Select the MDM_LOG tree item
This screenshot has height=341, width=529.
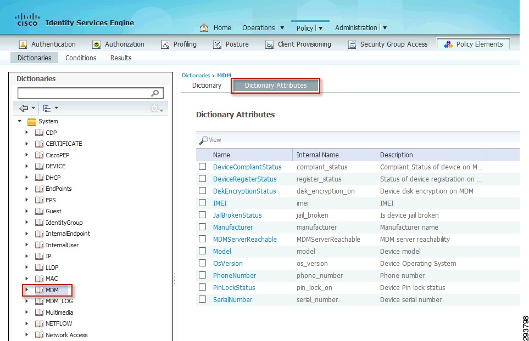pyautogui.click(x=59, y=301)
